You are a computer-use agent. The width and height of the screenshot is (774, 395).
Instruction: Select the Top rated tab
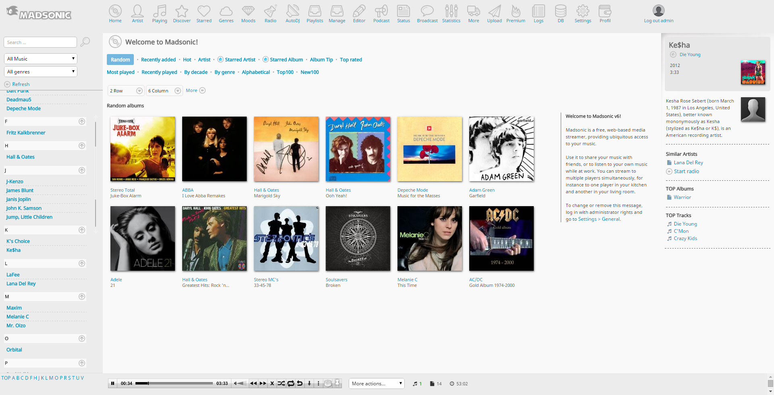pyautogui.click(x=351, y=60)
